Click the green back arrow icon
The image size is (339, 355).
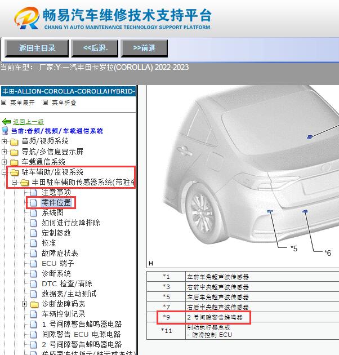pos(6,122)
